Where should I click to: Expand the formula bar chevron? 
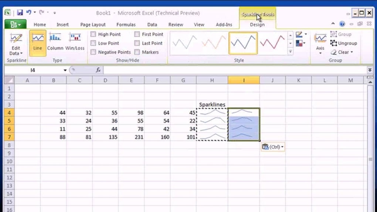(x=370, y=70)
